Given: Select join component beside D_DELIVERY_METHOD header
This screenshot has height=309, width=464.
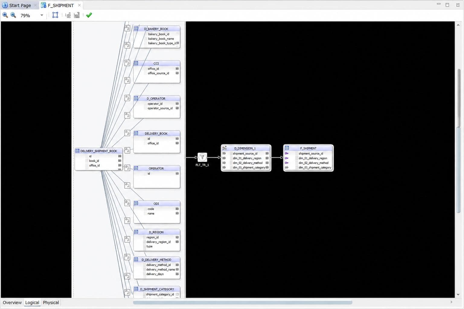Looking at the screenshot, I should click(127, 257).
